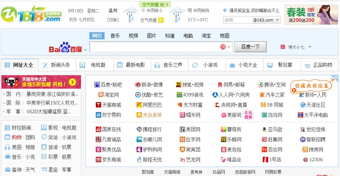Select the 网页 search tab
340x176 pixels.
coord(97,36)
